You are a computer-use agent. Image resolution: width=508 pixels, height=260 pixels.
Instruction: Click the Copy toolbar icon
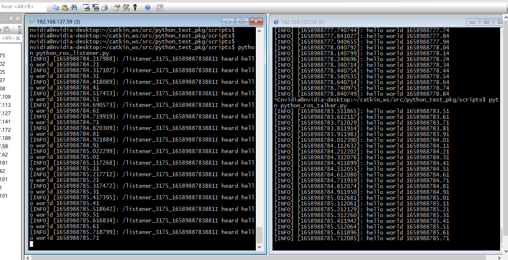point(55,7)
